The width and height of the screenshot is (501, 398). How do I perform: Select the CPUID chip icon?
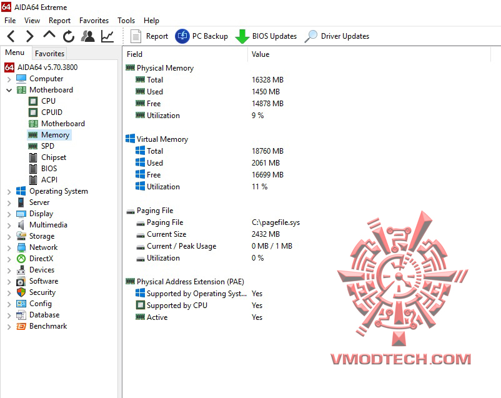[33, 112]
